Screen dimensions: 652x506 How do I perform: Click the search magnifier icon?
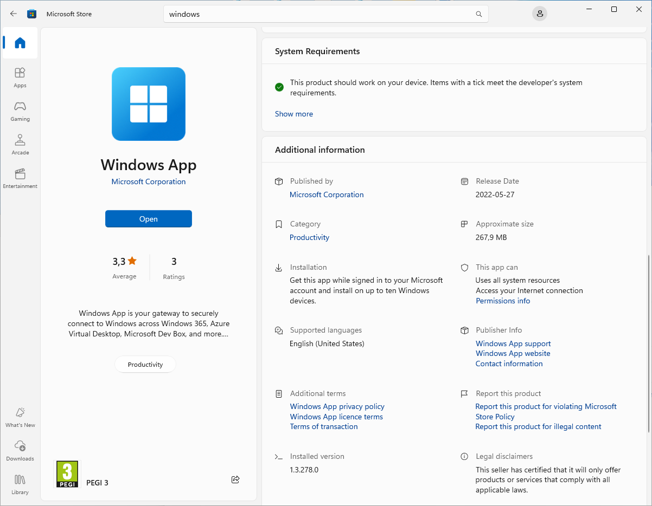pyautogui.click(x=479, y=14)
